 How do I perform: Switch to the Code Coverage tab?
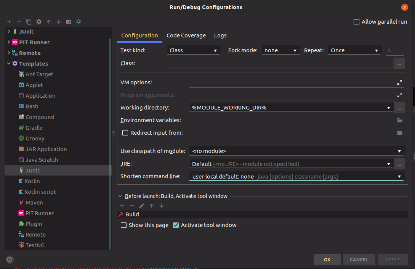point(186,35)
